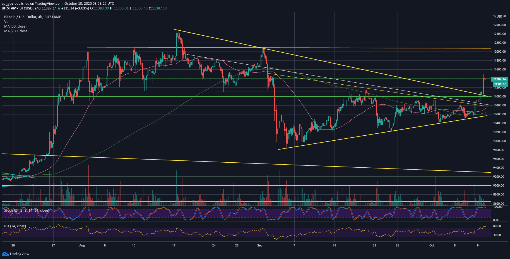This screenshot has width=510, height=259.
Task: Click the 12200.00 price axis label
Action: pyautogui.click(x=499, y=43)
